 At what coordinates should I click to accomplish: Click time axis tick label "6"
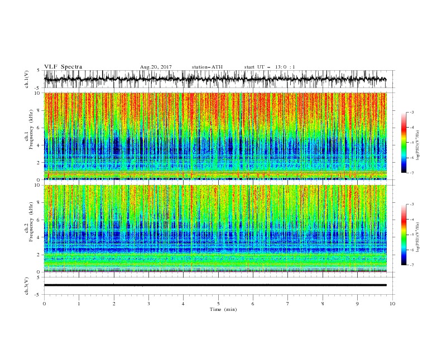tap(253, 304)
